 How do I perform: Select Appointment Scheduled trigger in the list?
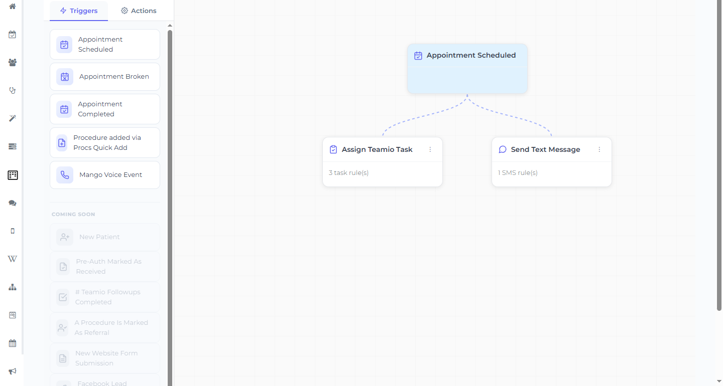[x=105, y=45]
